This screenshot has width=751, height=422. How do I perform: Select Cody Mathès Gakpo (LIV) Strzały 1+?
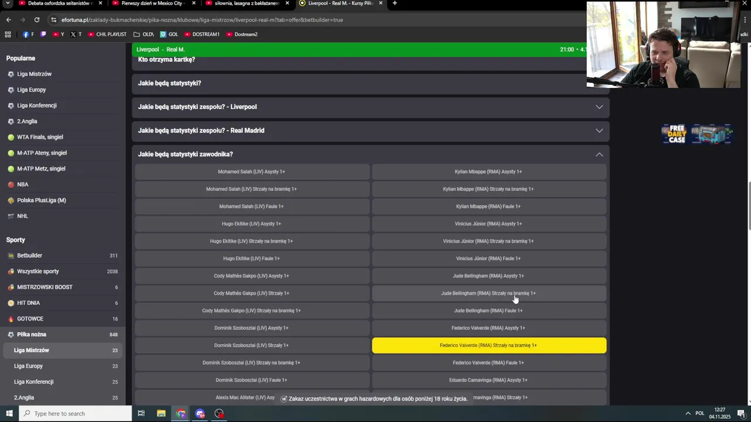(252, 293)
